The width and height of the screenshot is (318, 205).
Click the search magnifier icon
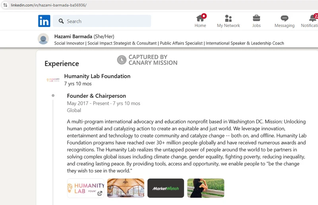pos(61,21)
